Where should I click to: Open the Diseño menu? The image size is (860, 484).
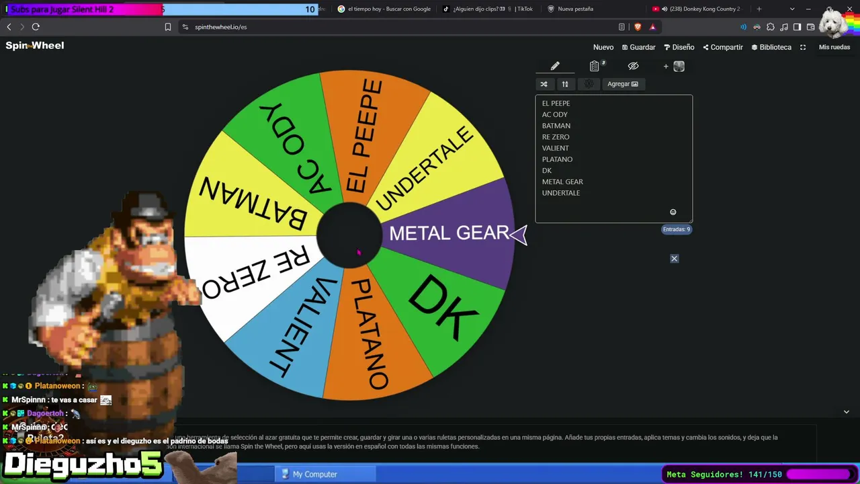pos(679,47)
